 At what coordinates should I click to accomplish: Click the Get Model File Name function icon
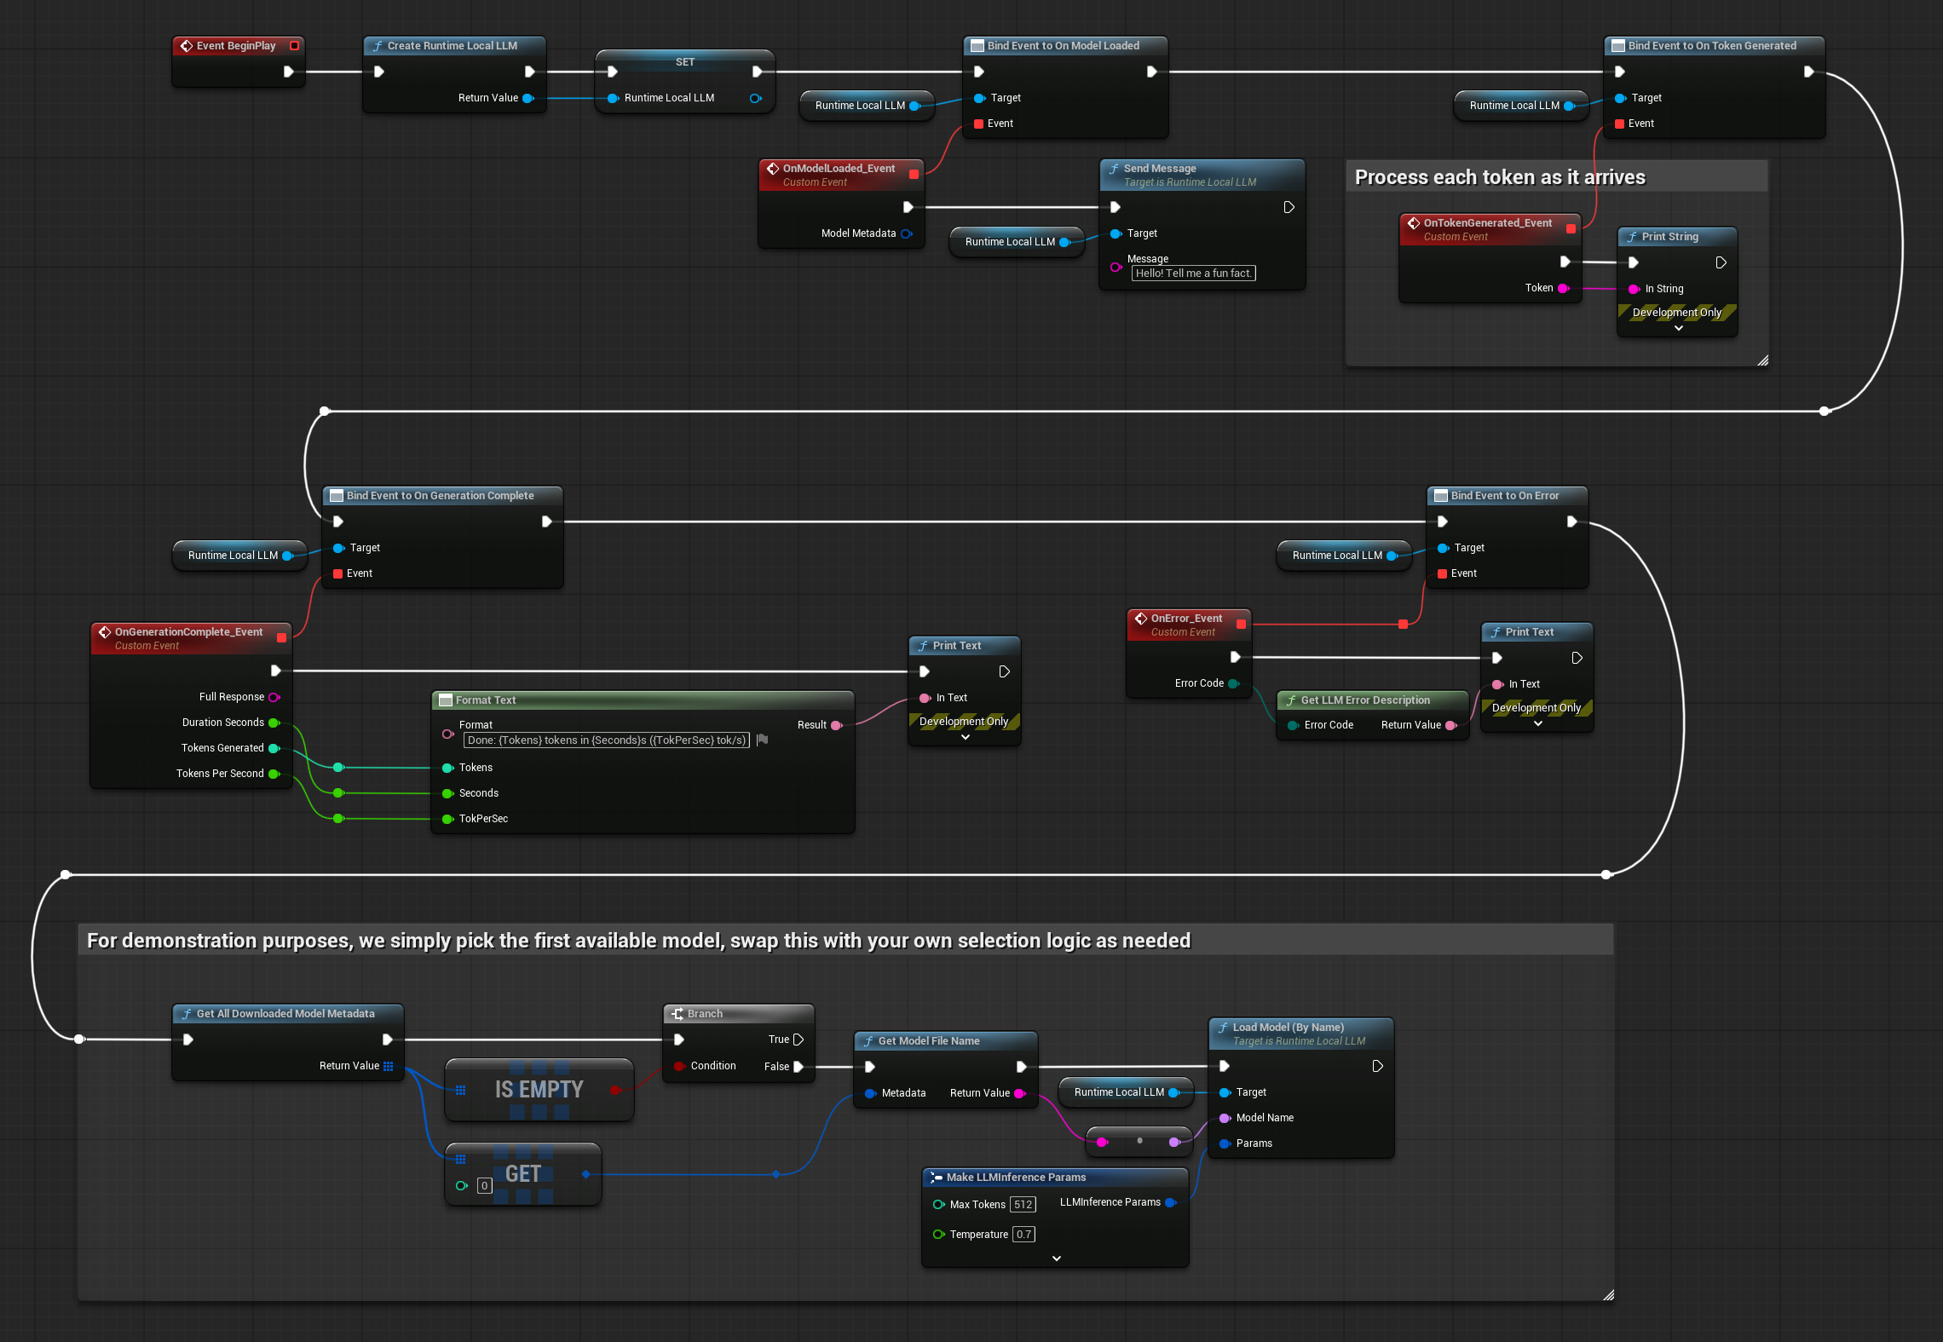click(x=868, y=1040)
